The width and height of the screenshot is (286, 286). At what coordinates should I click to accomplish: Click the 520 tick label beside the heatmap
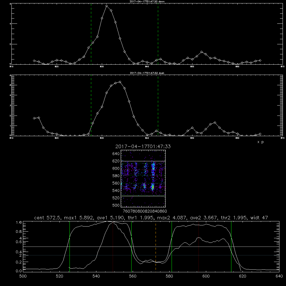(x=116, y=198)
